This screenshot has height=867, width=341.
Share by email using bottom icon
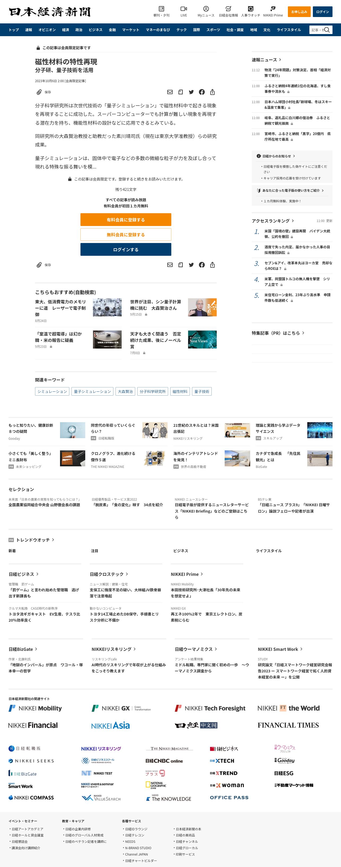(x=170, y=265)
